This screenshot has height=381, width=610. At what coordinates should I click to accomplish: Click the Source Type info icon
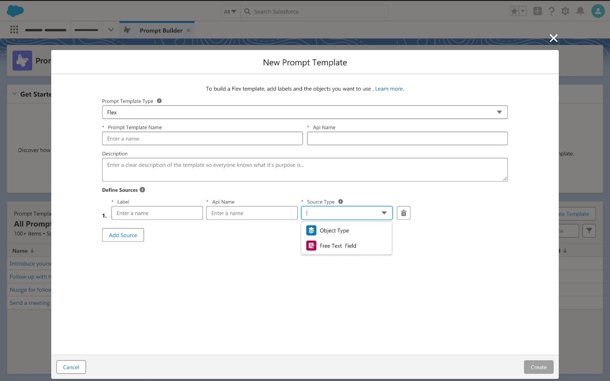point(340,202)
